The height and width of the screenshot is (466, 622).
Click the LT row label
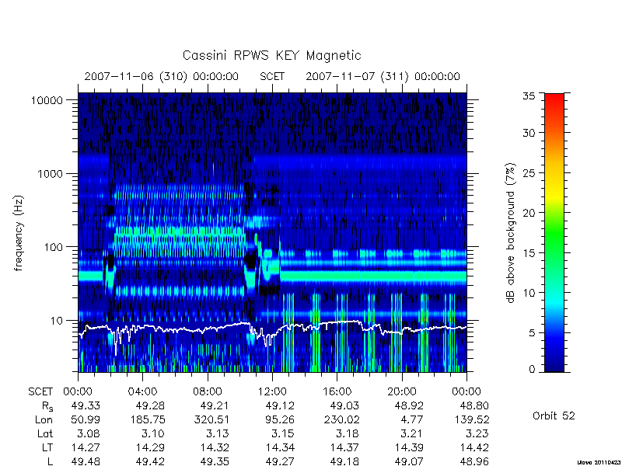[x=47, y=448]
